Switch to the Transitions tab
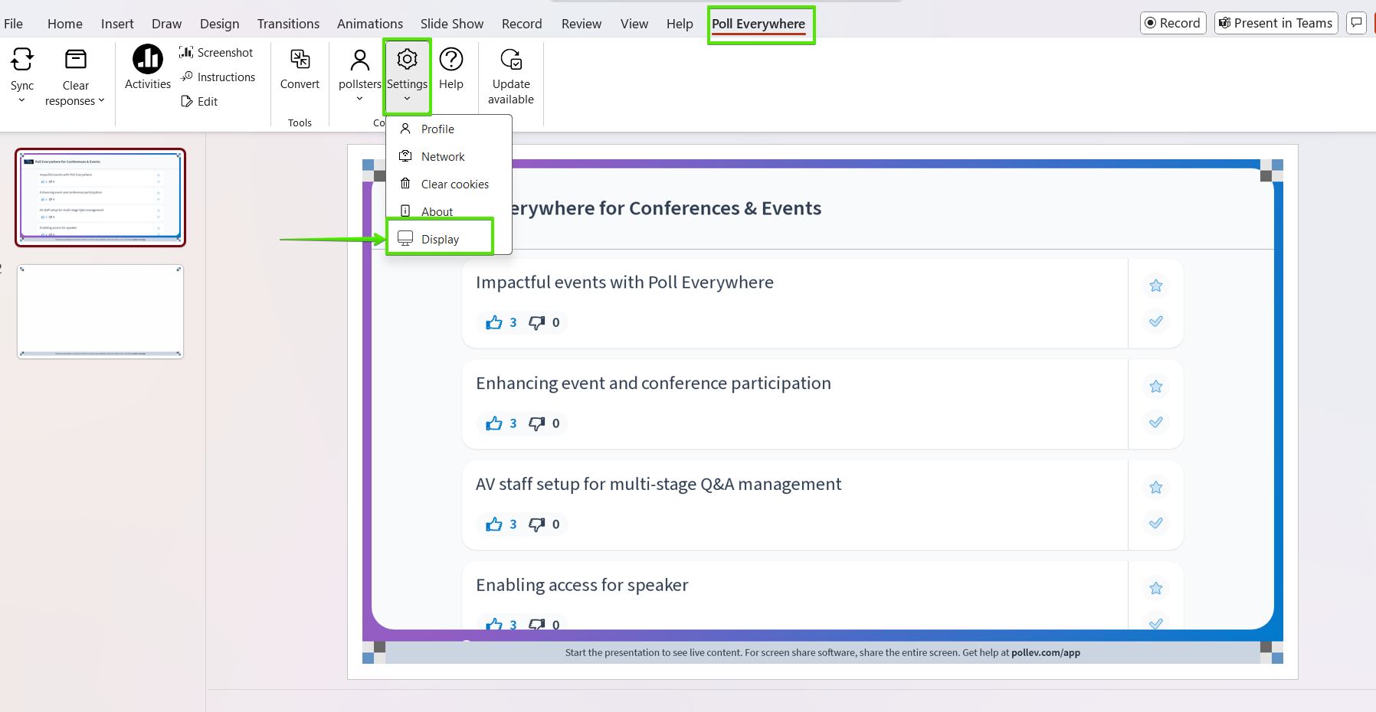The width and height of the screenshot is (1376, 712). (x=288, y=24)
